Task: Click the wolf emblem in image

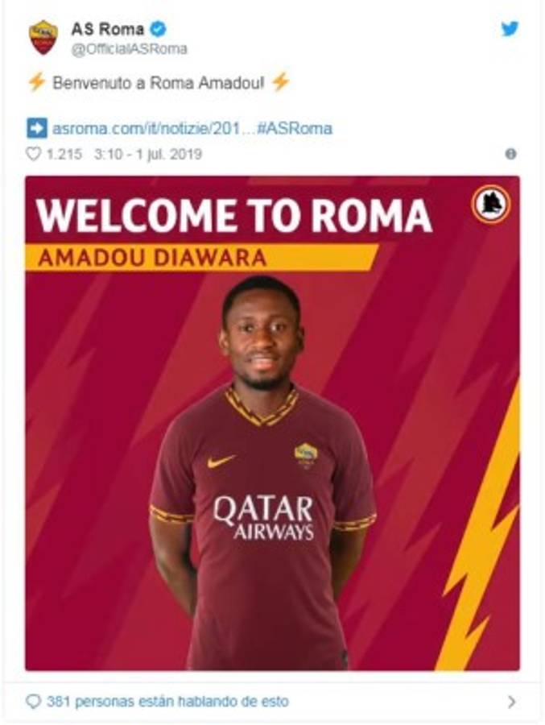Action: click(491, 204)
